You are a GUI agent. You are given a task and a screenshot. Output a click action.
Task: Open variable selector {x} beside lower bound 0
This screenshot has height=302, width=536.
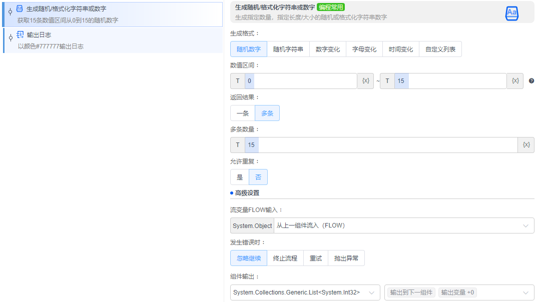(x=365, y=80)
